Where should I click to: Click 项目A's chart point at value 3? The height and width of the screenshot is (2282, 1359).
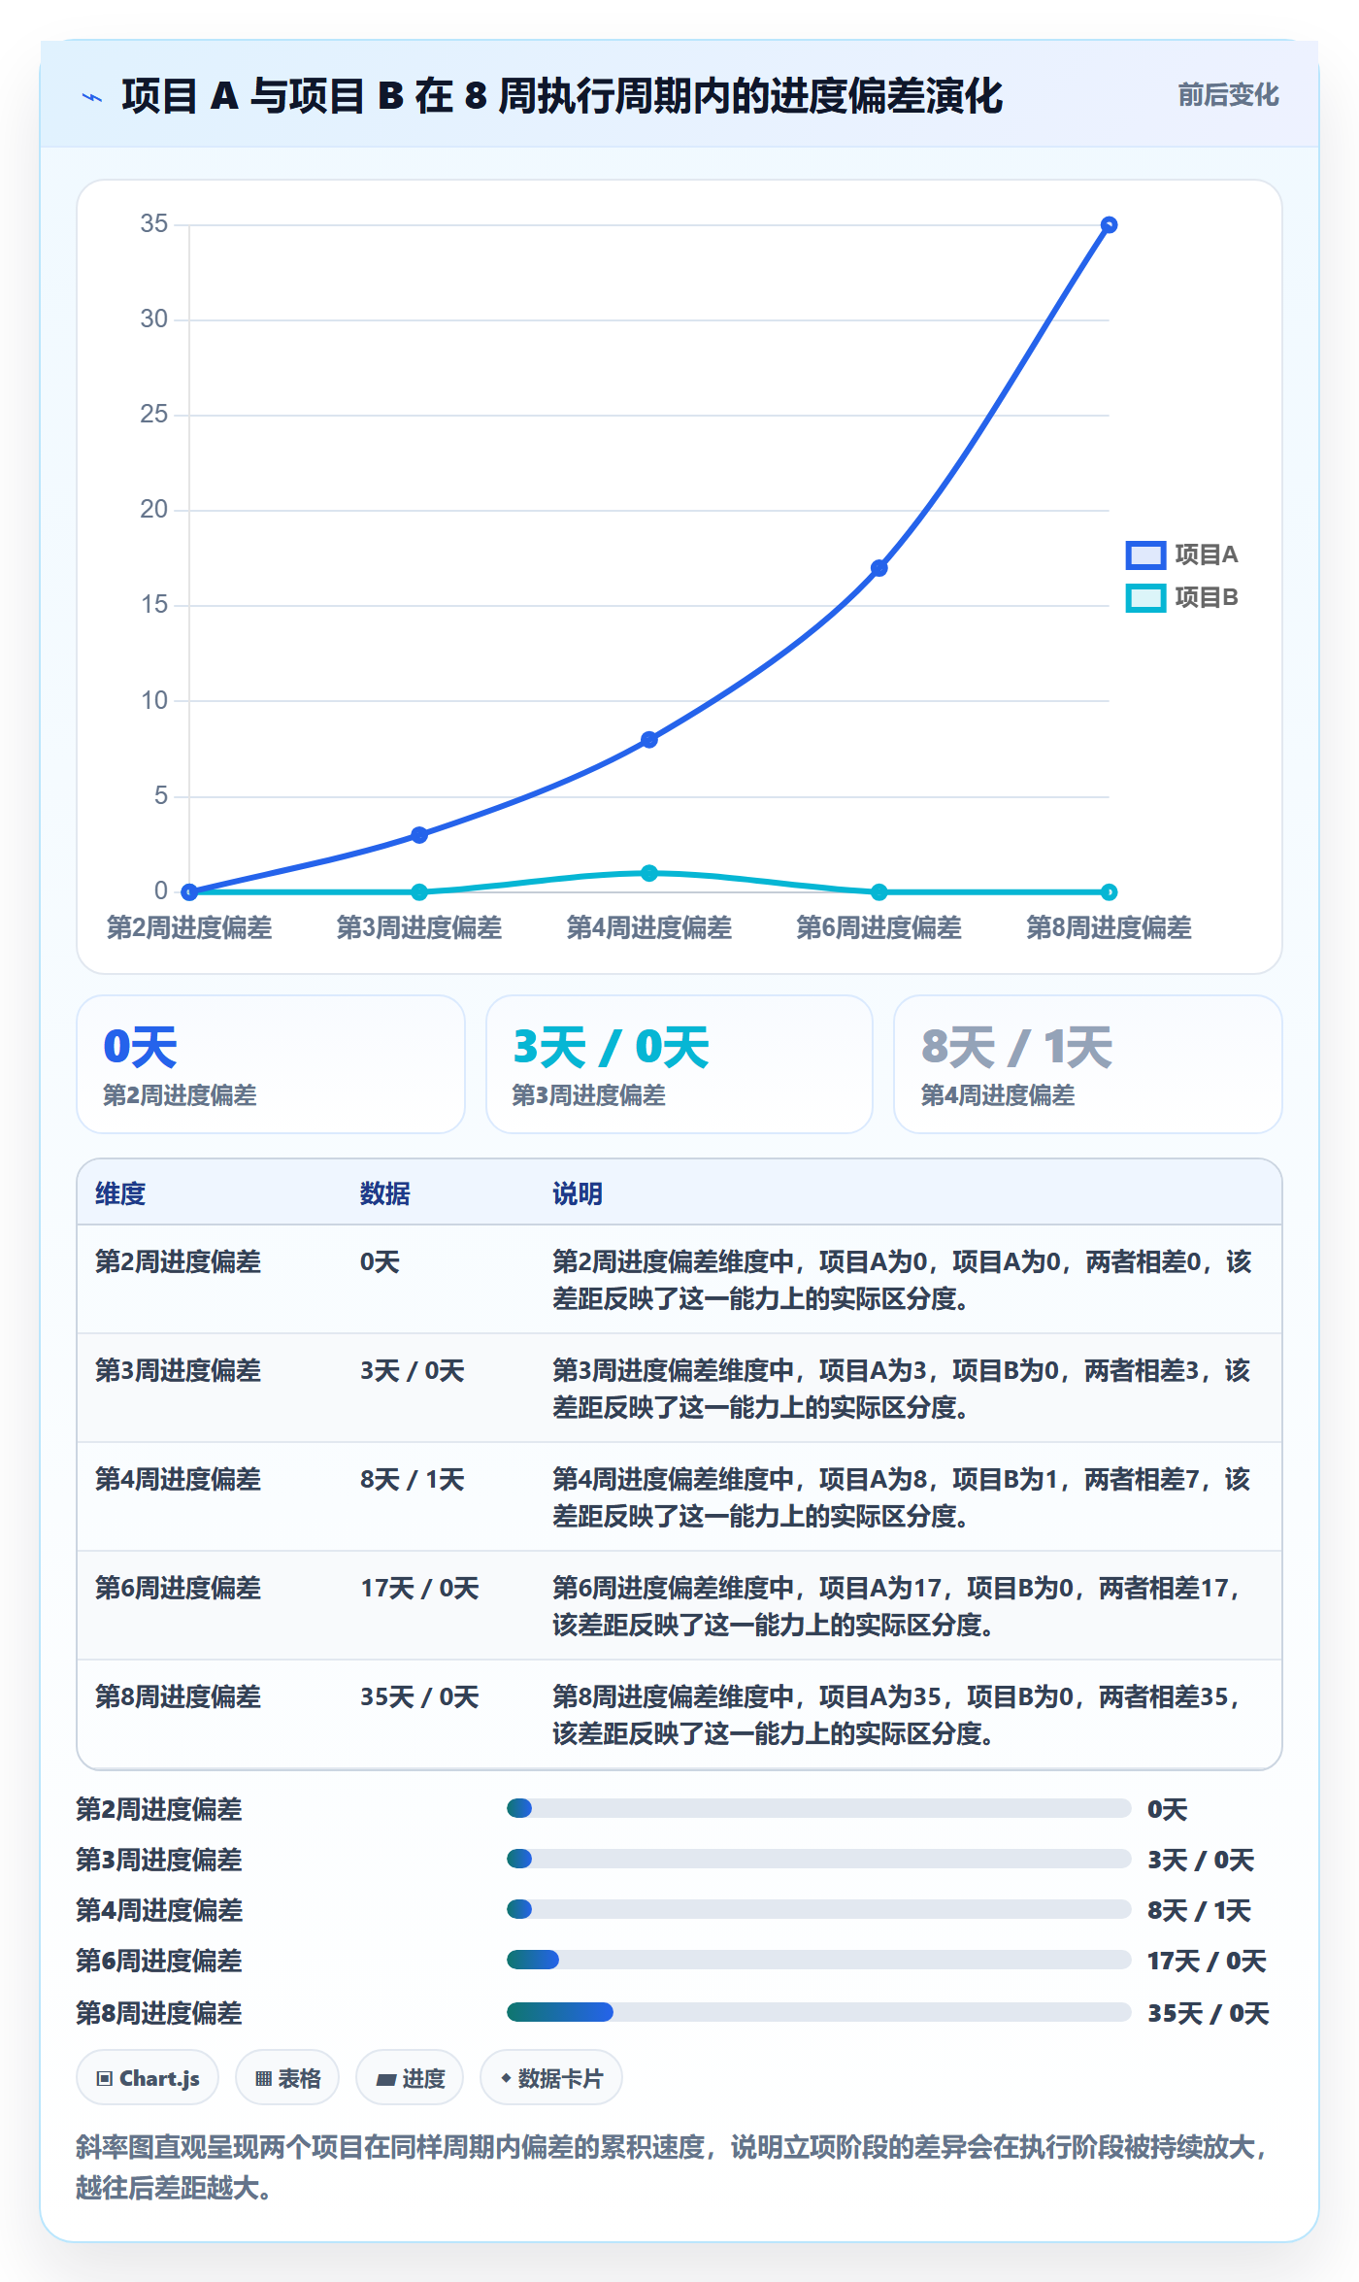(x=419, y=835)
